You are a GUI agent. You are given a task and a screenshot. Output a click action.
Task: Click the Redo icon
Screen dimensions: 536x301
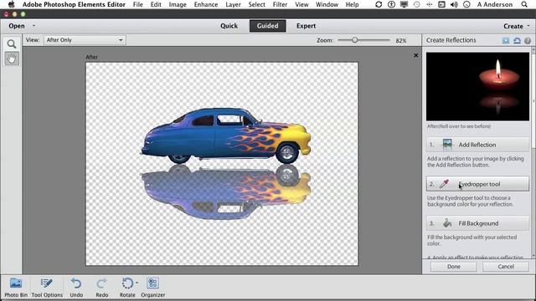[102, 283]
